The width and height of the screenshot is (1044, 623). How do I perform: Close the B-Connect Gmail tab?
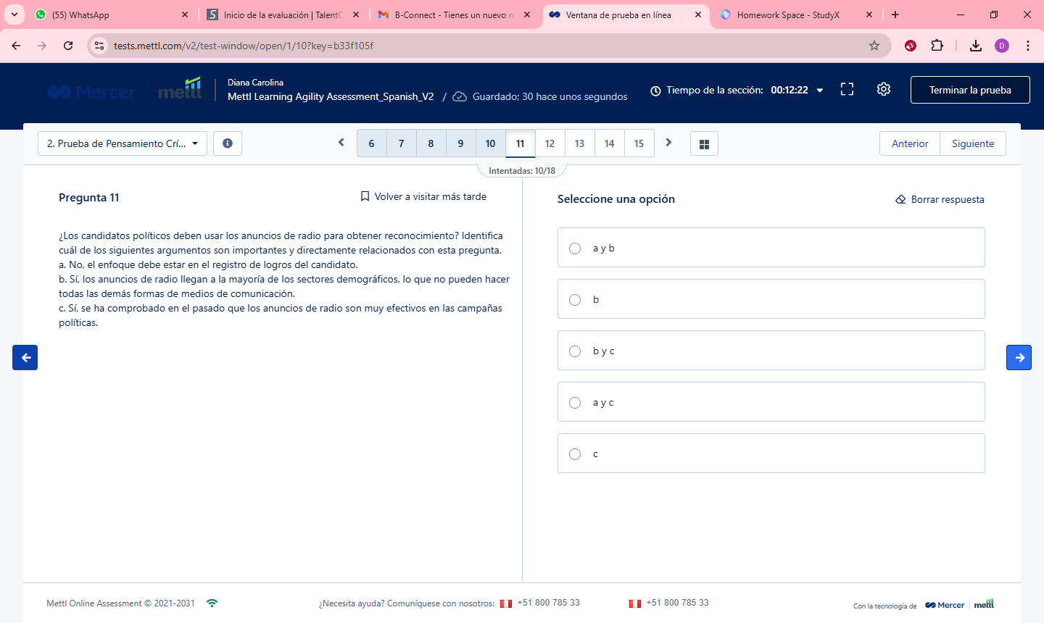coord(527,14)
